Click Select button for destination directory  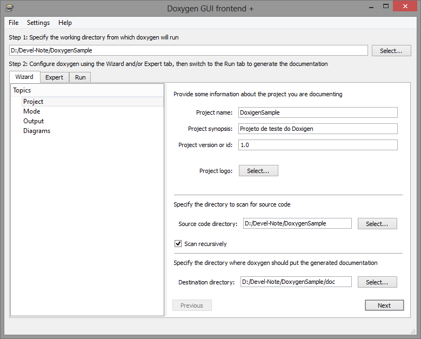pyautogui.click(x=377, y=282)
